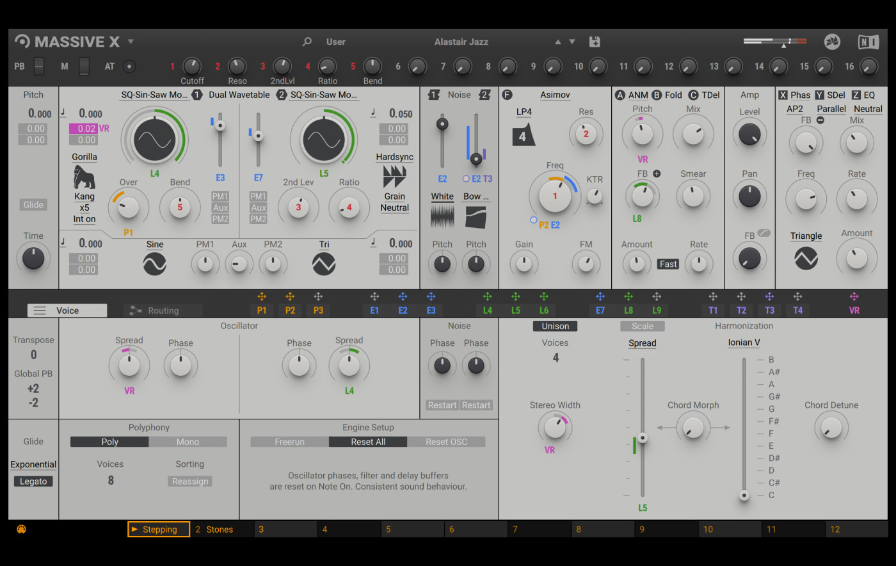The image size is (896, 566).
Task: Switch polyphony to Mono
Action: pyautogui.click(x=188, y=442)
